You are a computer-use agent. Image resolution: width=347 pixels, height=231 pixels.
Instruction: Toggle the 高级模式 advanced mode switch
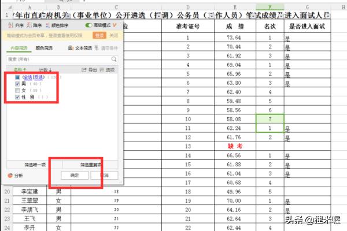point(88,25)
